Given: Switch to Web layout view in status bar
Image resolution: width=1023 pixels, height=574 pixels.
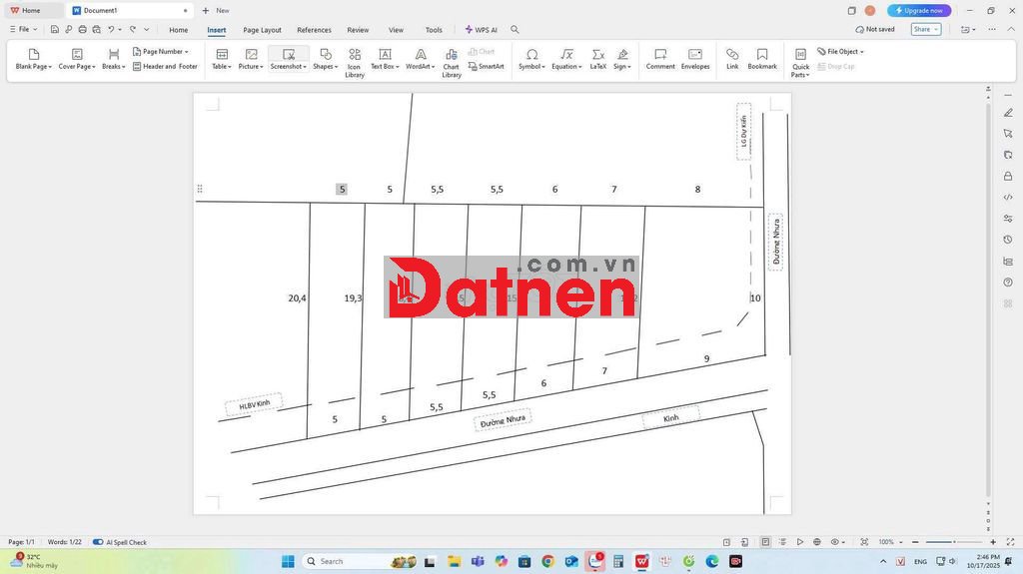Looking at the screenshot, I should pos(817,542).
